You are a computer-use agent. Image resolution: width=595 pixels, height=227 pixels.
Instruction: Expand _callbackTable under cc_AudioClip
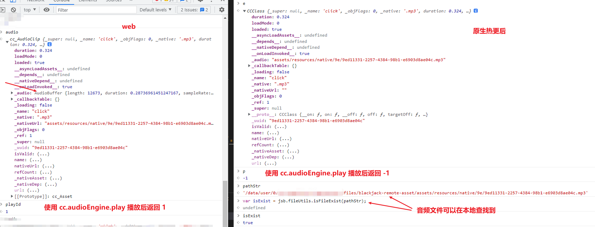(12, 99)
